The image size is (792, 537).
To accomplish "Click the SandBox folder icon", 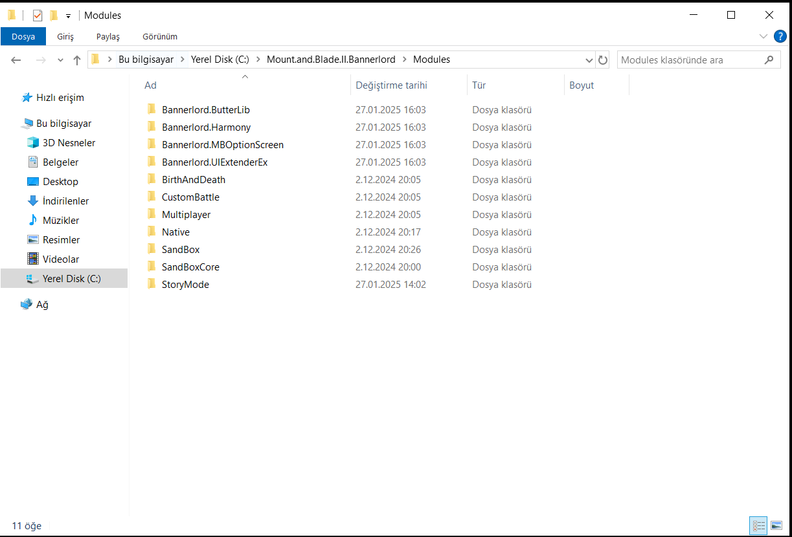I will point(152,249).
